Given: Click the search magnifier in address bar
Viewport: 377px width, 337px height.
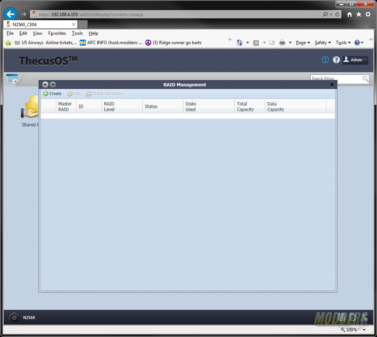Looking at the screenshot, I should 325,15.
